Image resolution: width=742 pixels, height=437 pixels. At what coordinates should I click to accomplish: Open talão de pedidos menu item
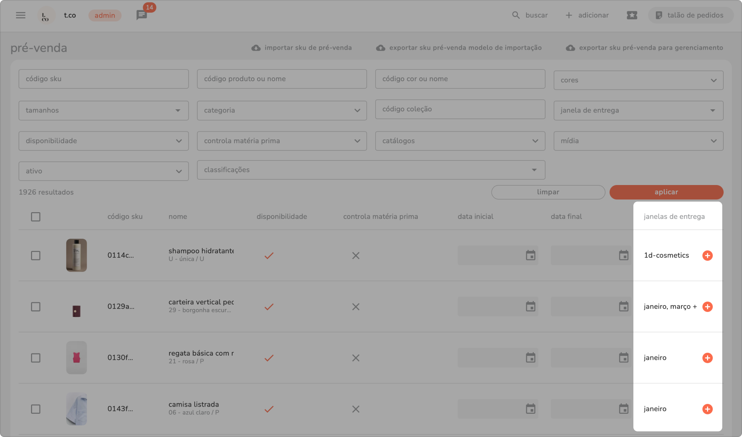point(690,15)
